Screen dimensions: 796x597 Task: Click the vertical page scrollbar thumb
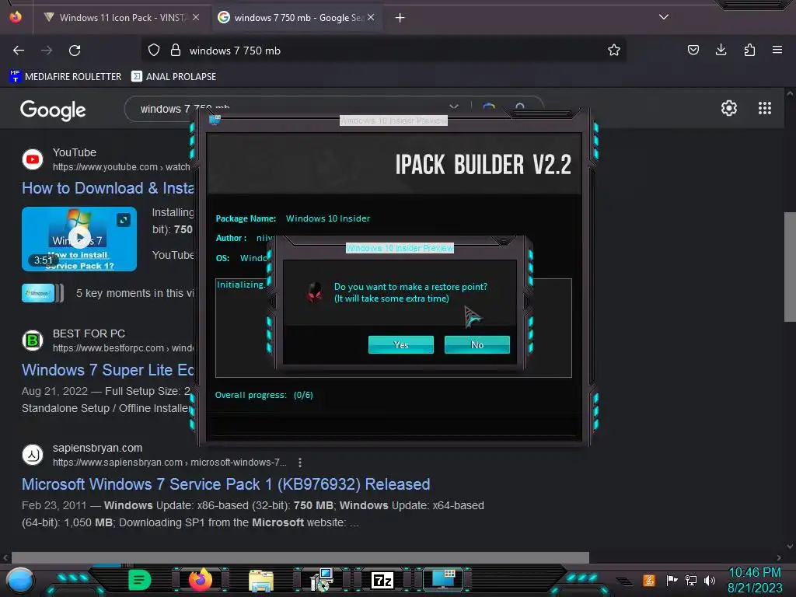(790, 267)
